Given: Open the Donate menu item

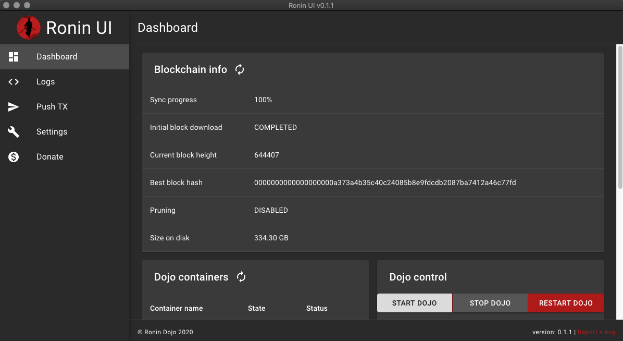Looking at the screenshot, I should tap(65, 157).
